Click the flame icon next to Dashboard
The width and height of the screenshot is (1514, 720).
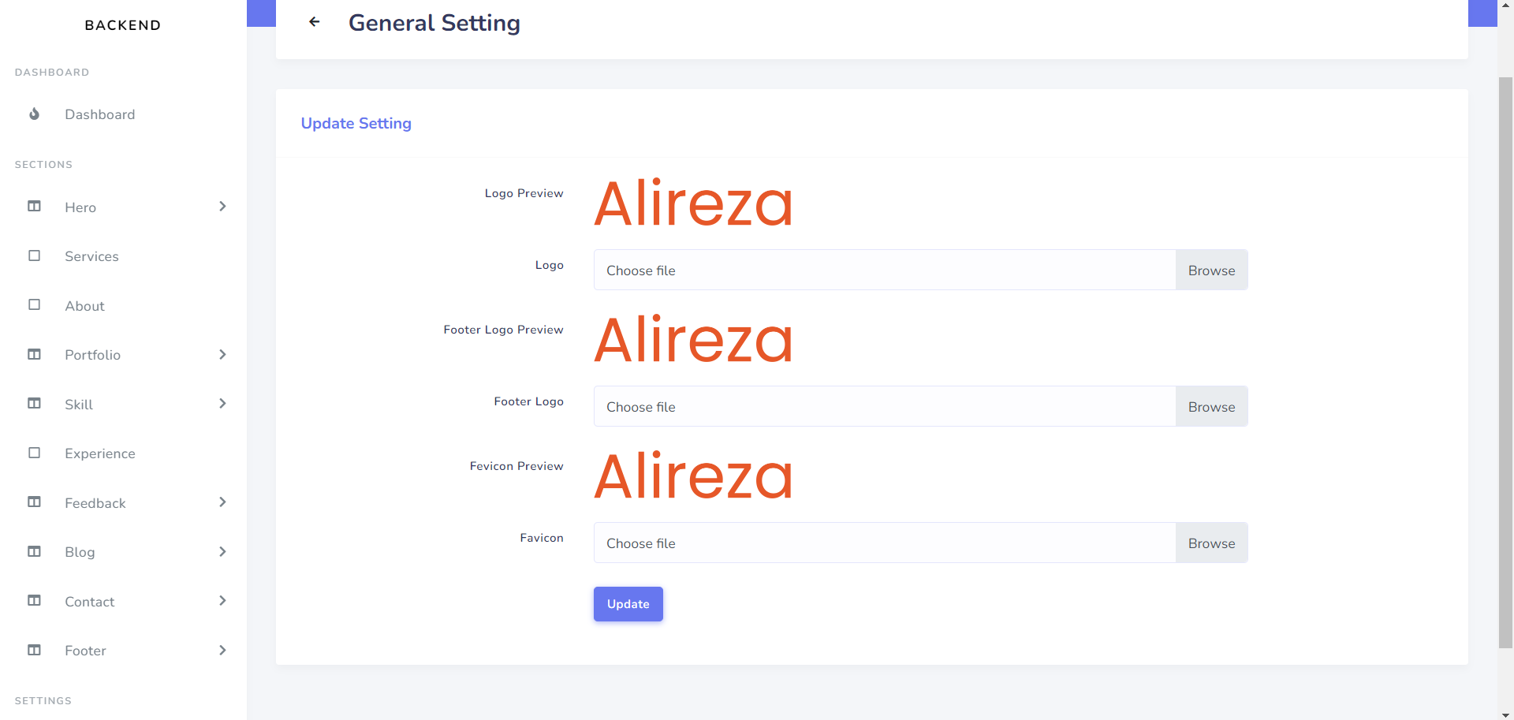pyautogui.click(x=35, y=114)
